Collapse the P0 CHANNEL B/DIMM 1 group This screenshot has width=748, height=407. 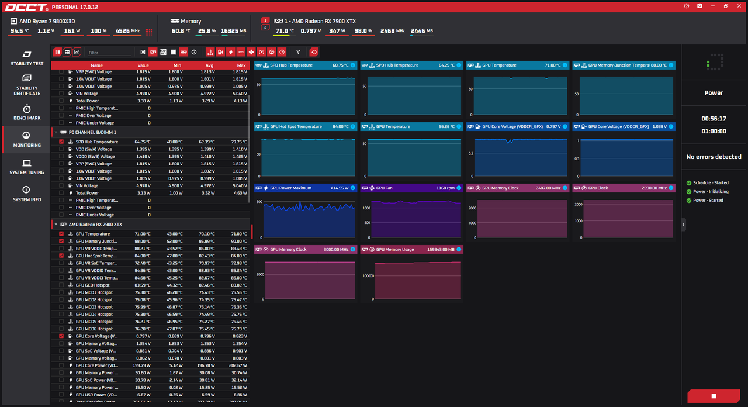56,132
